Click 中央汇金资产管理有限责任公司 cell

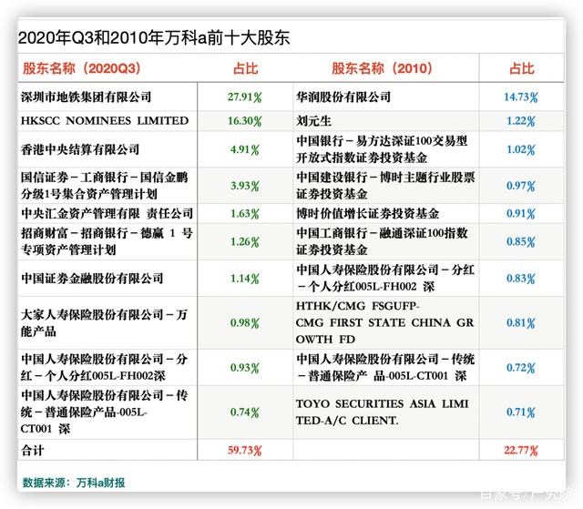[107, 213]
